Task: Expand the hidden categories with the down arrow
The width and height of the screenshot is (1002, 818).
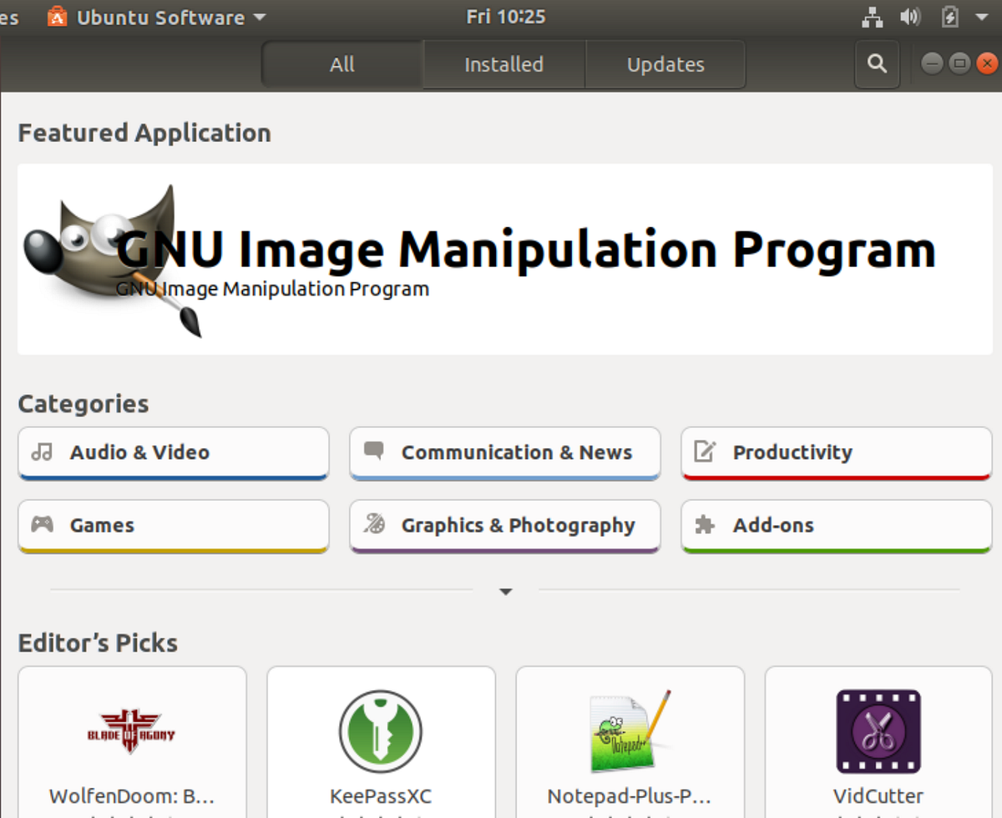Action: pos(505,591)
